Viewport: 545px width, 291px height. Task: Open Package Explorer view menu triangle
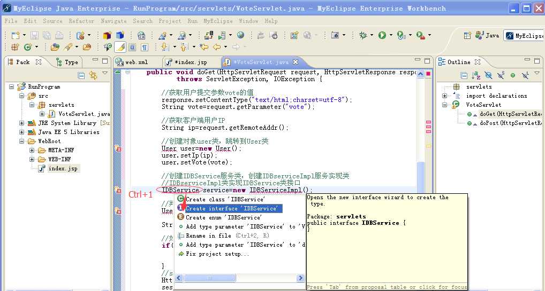point(104,73)
